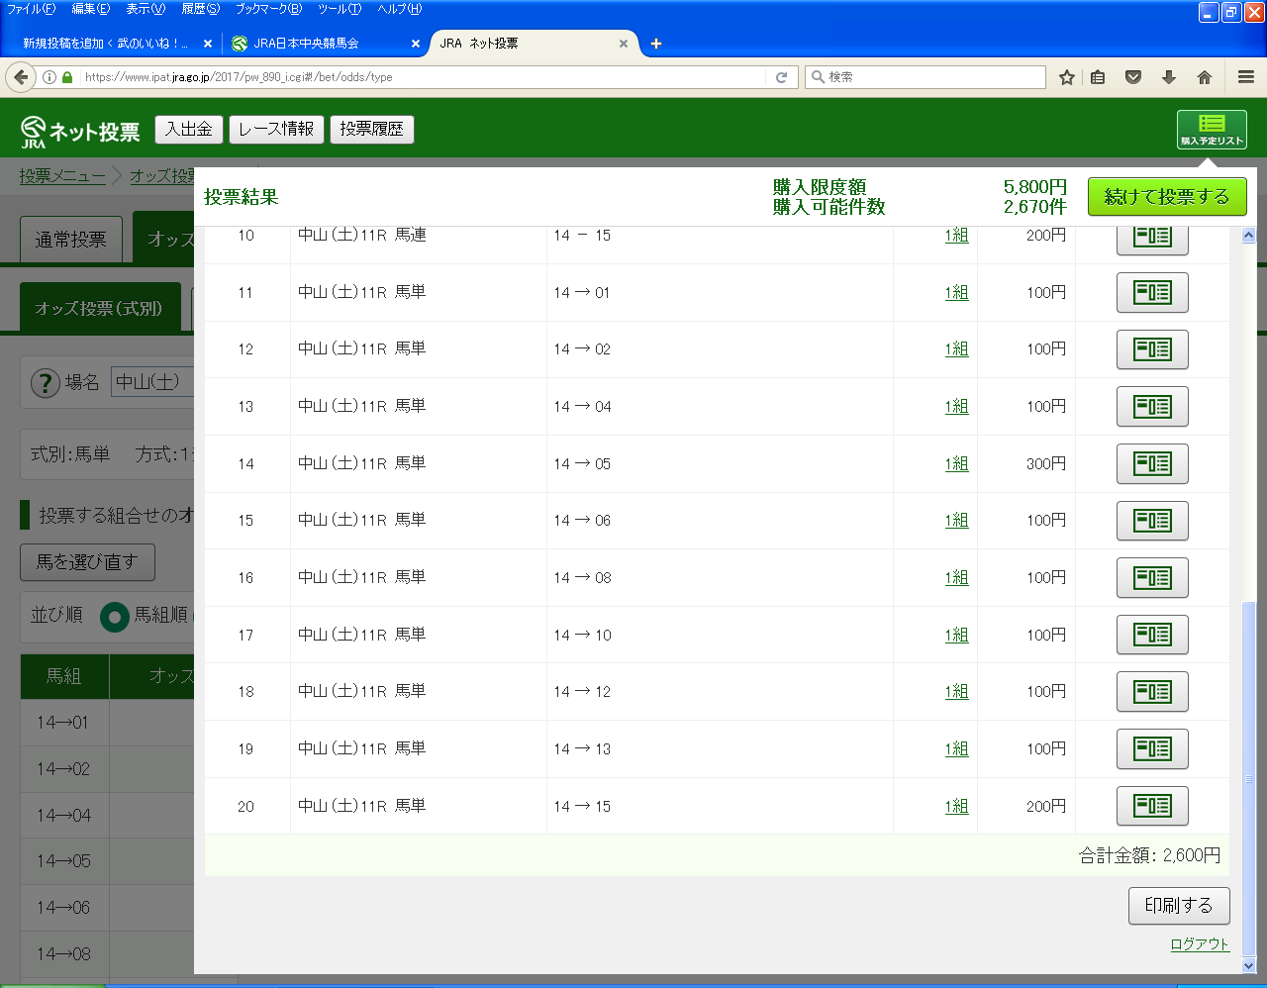This screenshot has height=988, width=1267.
Task: Bookmark this page with star icon
Action: (x=1067, y=77)
